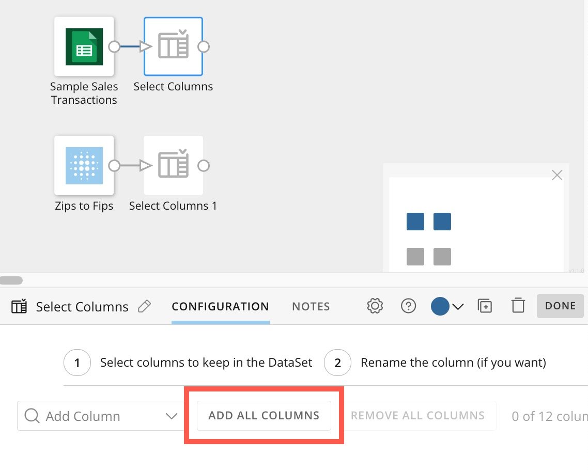The image size is (588, 471).
Task: Select the Select Columns 1 tile
Action: point(173,165)
